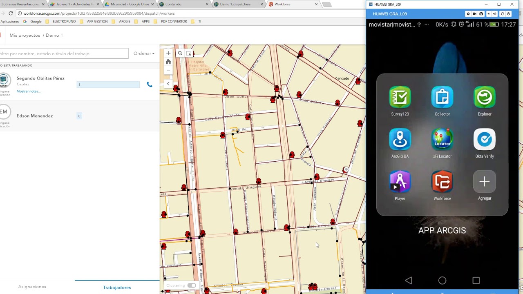Raise phone volume in HUAWEI window
The width and height of the screenshot is (523, 294).
495,14
